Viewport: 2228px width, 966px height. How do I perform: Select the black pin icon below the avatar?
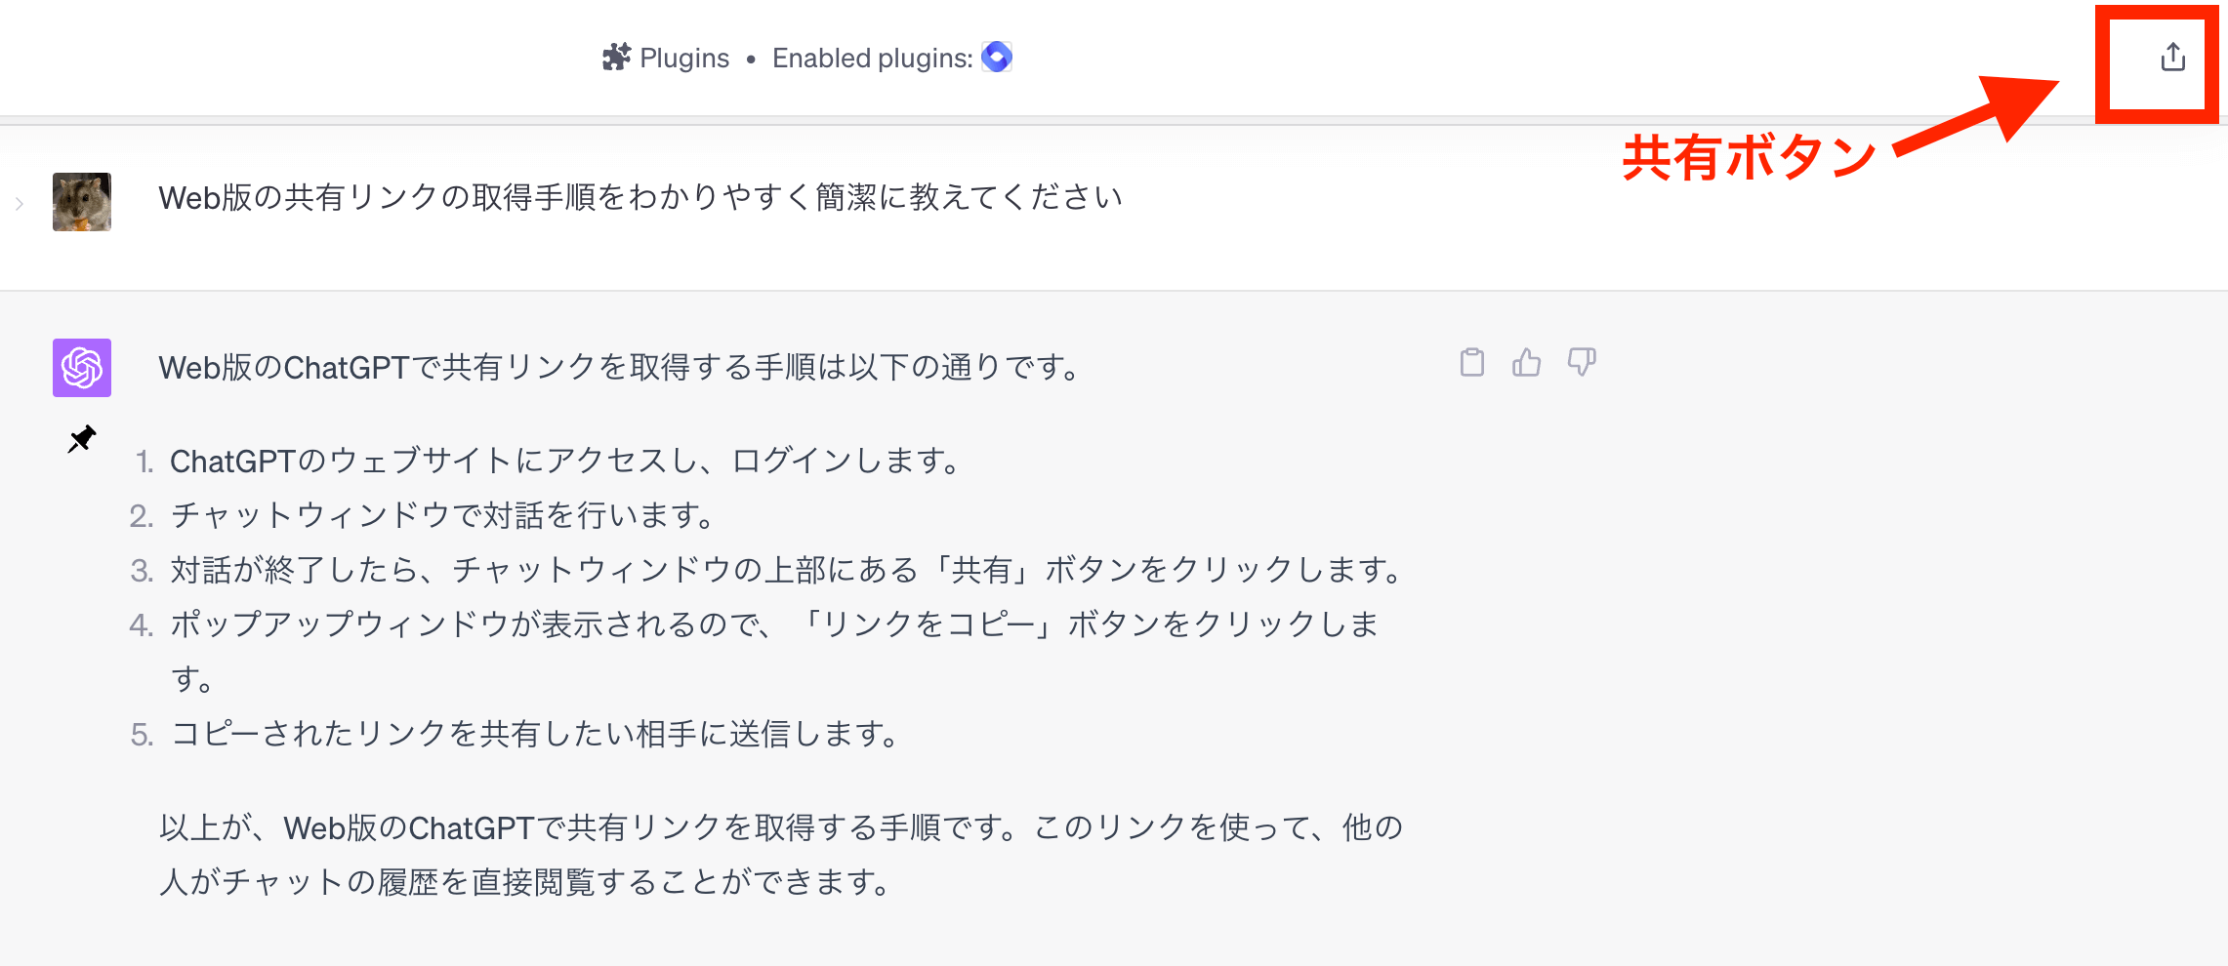pyautogui.click(x=82, y=438)
